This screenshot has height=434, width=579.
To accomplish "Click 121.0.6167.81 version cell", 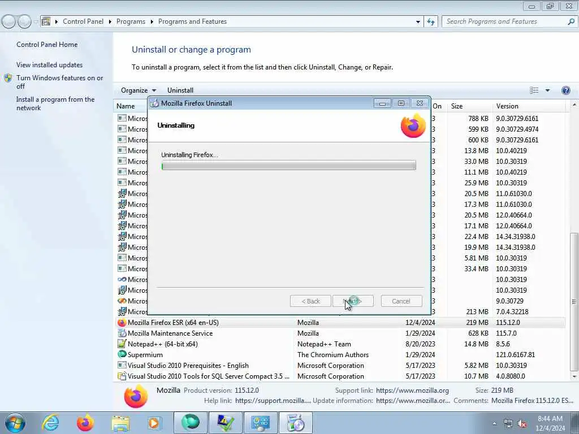I will click(516, 355).
